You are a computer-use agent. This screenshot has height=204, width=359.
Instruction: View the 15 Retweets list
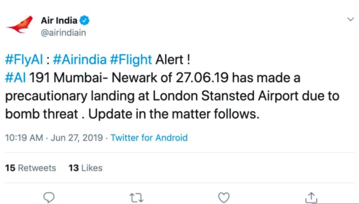click(31, 168)
